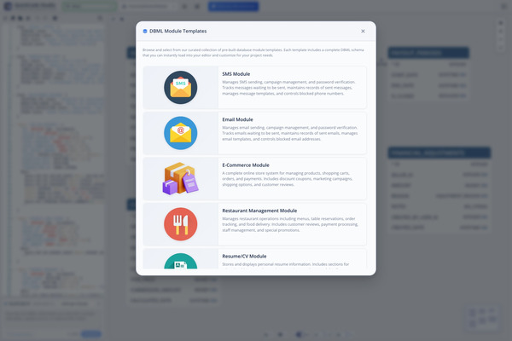Click the DBML Module Templates title icon
512x341 pixels.
click(x=145, y=32)
